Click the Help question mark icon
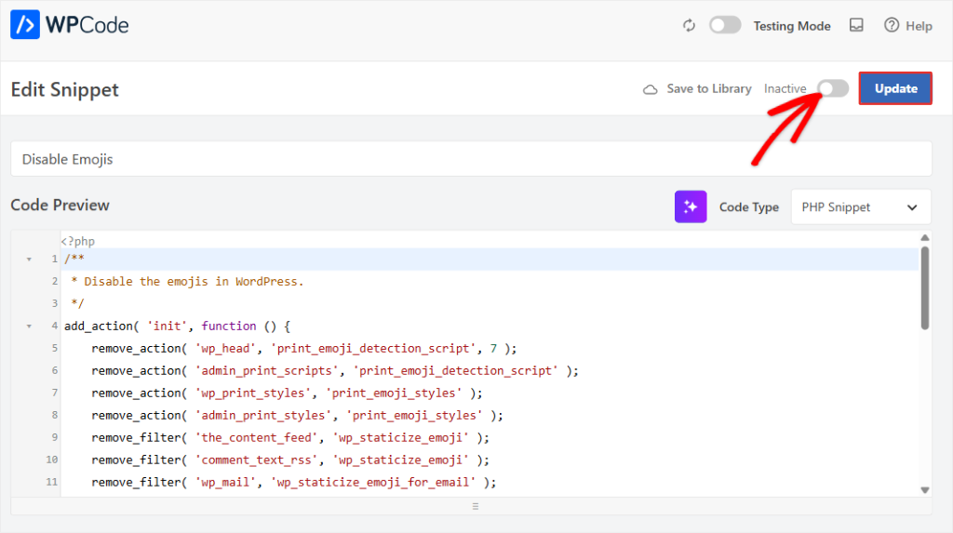This screenshot has height=533, width=953. click(891, 25)
